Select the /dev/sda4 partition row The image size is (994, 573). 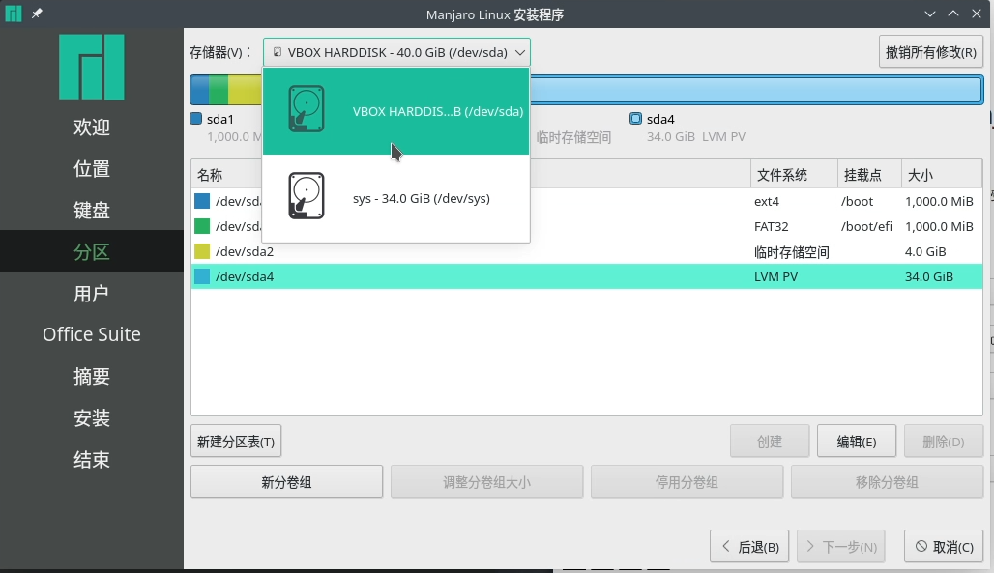coord(587,276)
